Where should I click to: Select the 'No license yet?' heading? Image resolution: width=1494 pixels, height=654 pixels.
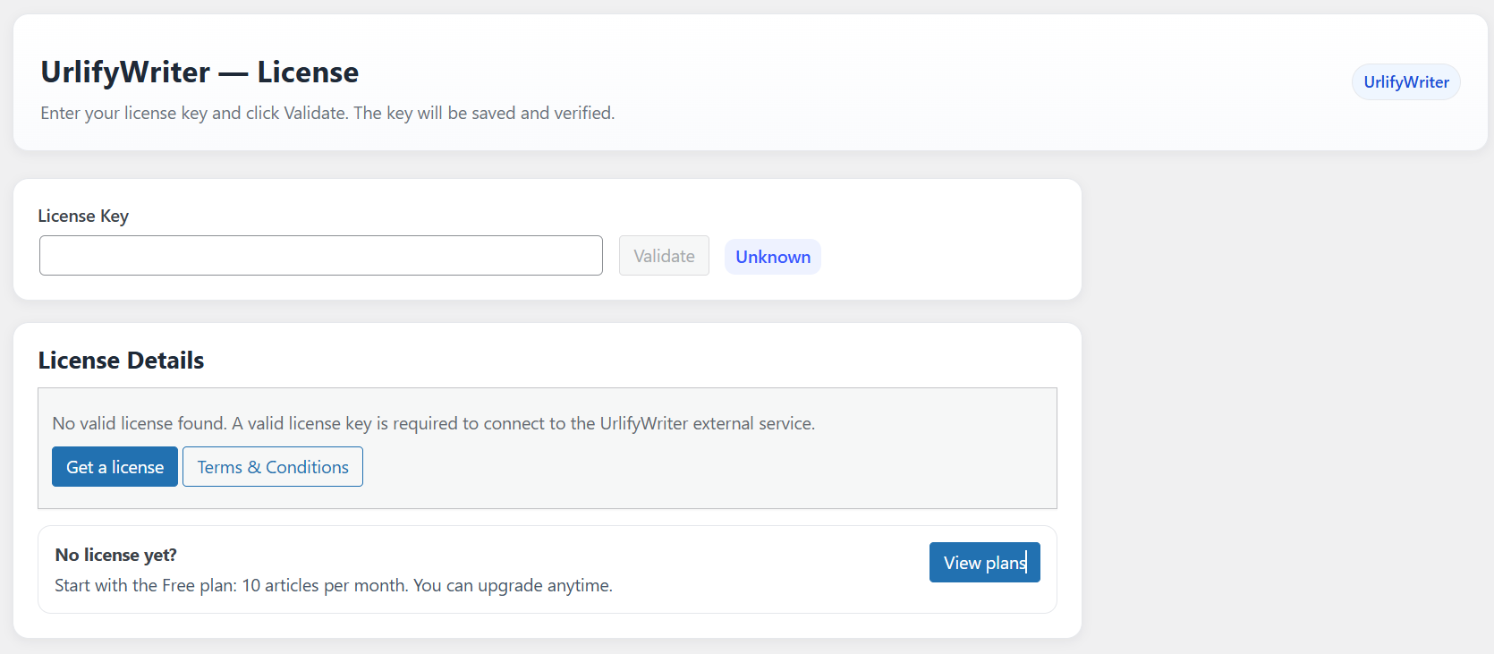115,555
